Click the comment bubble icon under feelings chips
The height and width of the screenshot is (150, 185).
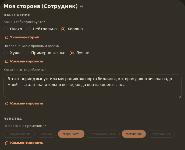click(x=7, y=143)
